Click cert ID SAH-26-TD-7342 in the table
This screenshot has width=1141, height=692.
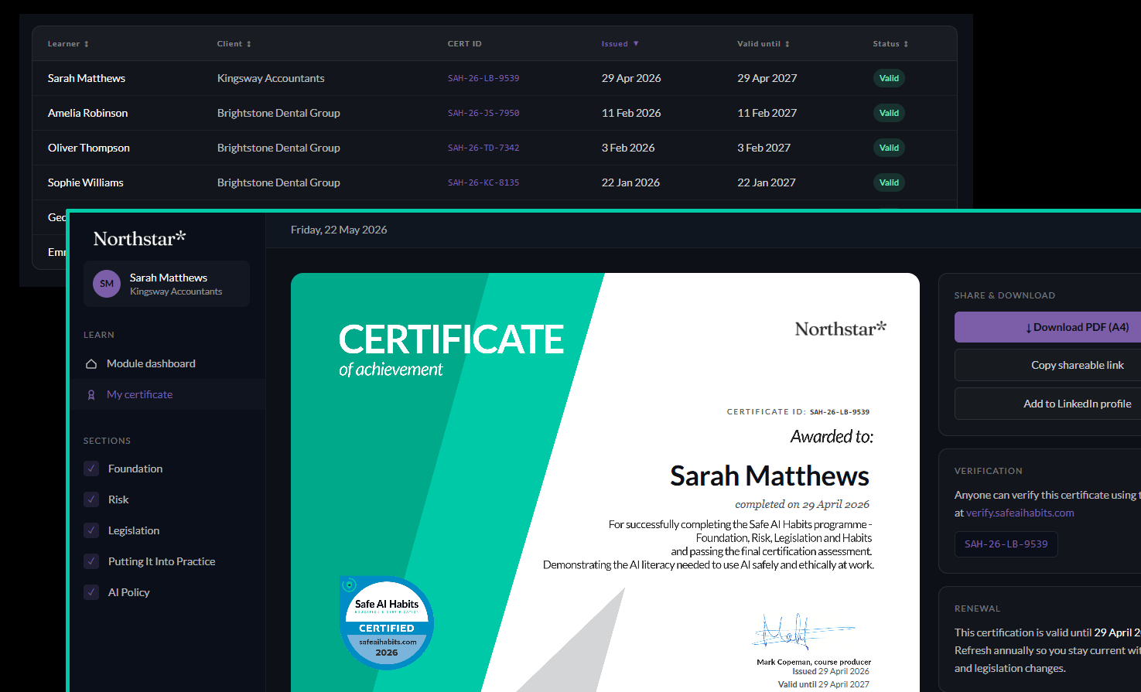[x=483, y=148]
